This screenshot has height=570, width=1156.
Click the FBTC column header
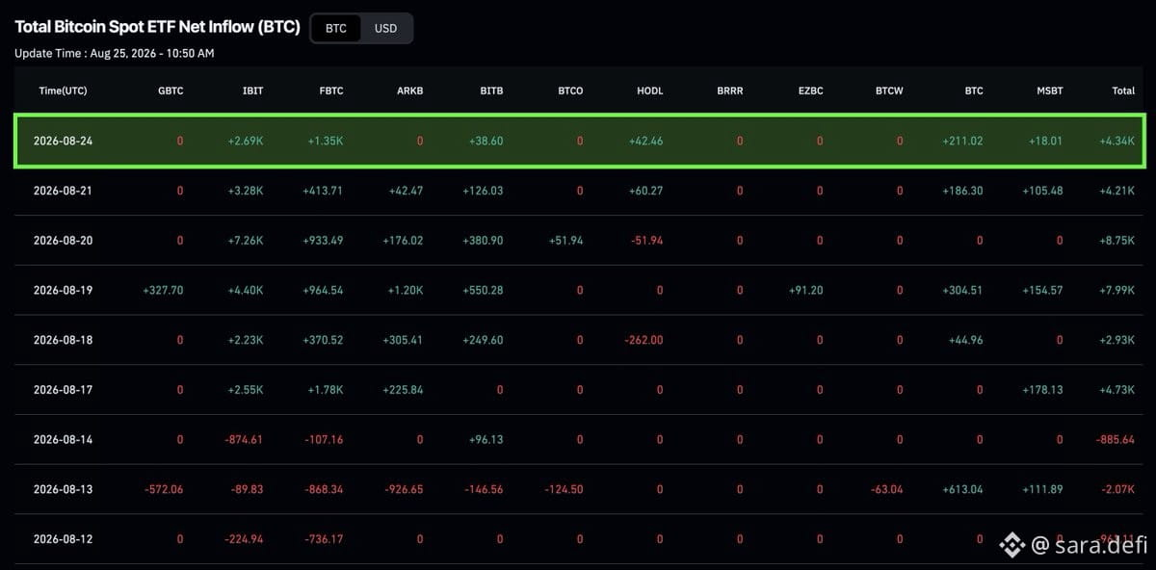coord(331,91)
